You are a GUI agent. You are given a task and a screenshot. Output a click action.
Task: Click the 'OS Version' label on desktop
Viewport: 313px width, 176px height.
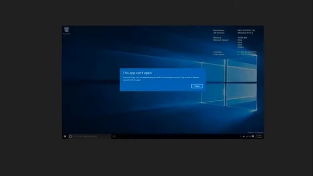point(219,33)
